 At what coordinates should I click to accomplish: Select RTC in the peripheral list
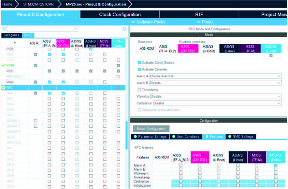(10, 88)
